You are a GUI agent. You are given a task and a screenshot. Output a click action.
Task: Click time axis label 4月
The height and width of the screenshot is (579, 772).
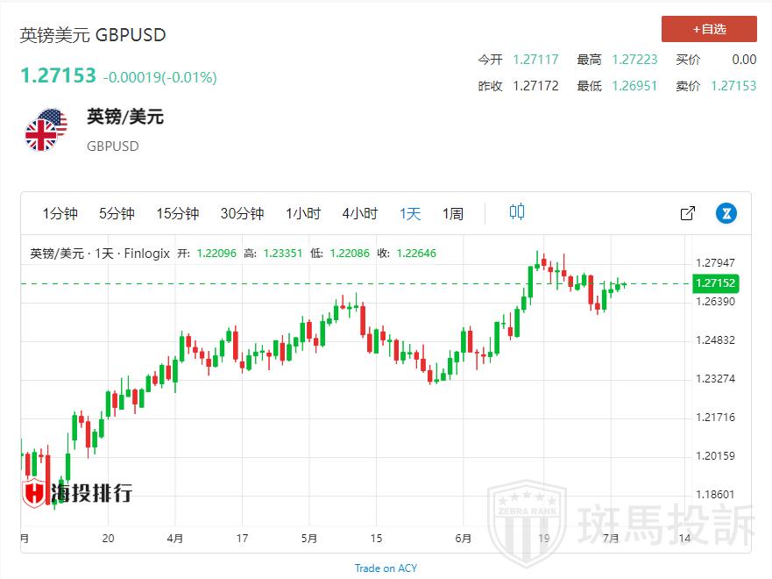coord(174,538)
